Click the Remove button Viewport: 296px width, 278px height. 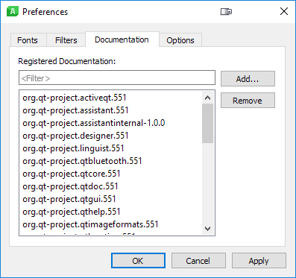(x=248, y=101)
